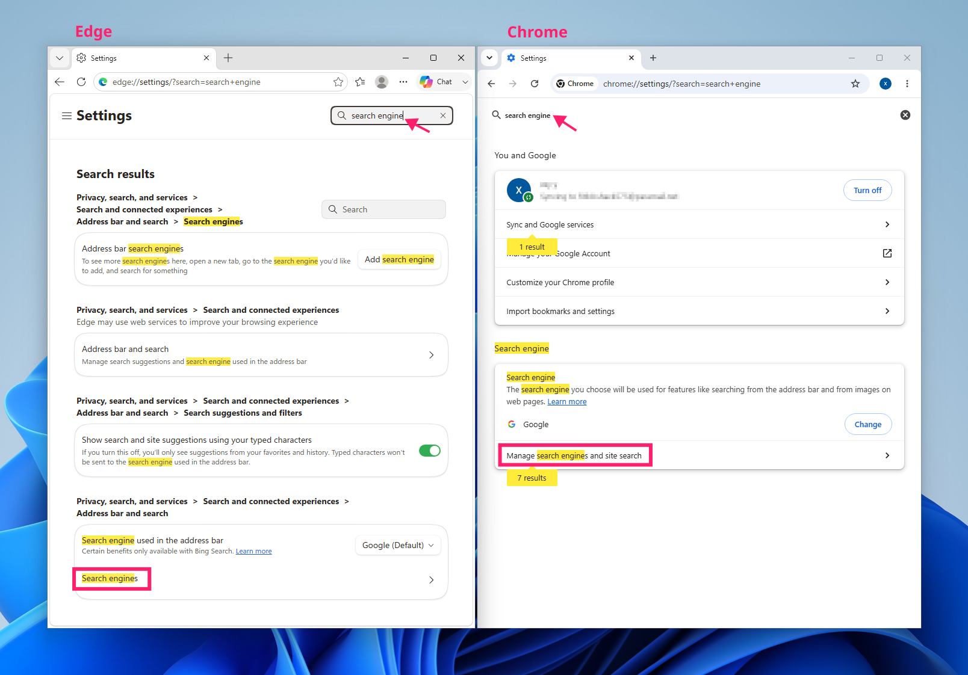968x675 pixels.
Task: Click Learn more link in Chrome
Action: pos(567,402)
